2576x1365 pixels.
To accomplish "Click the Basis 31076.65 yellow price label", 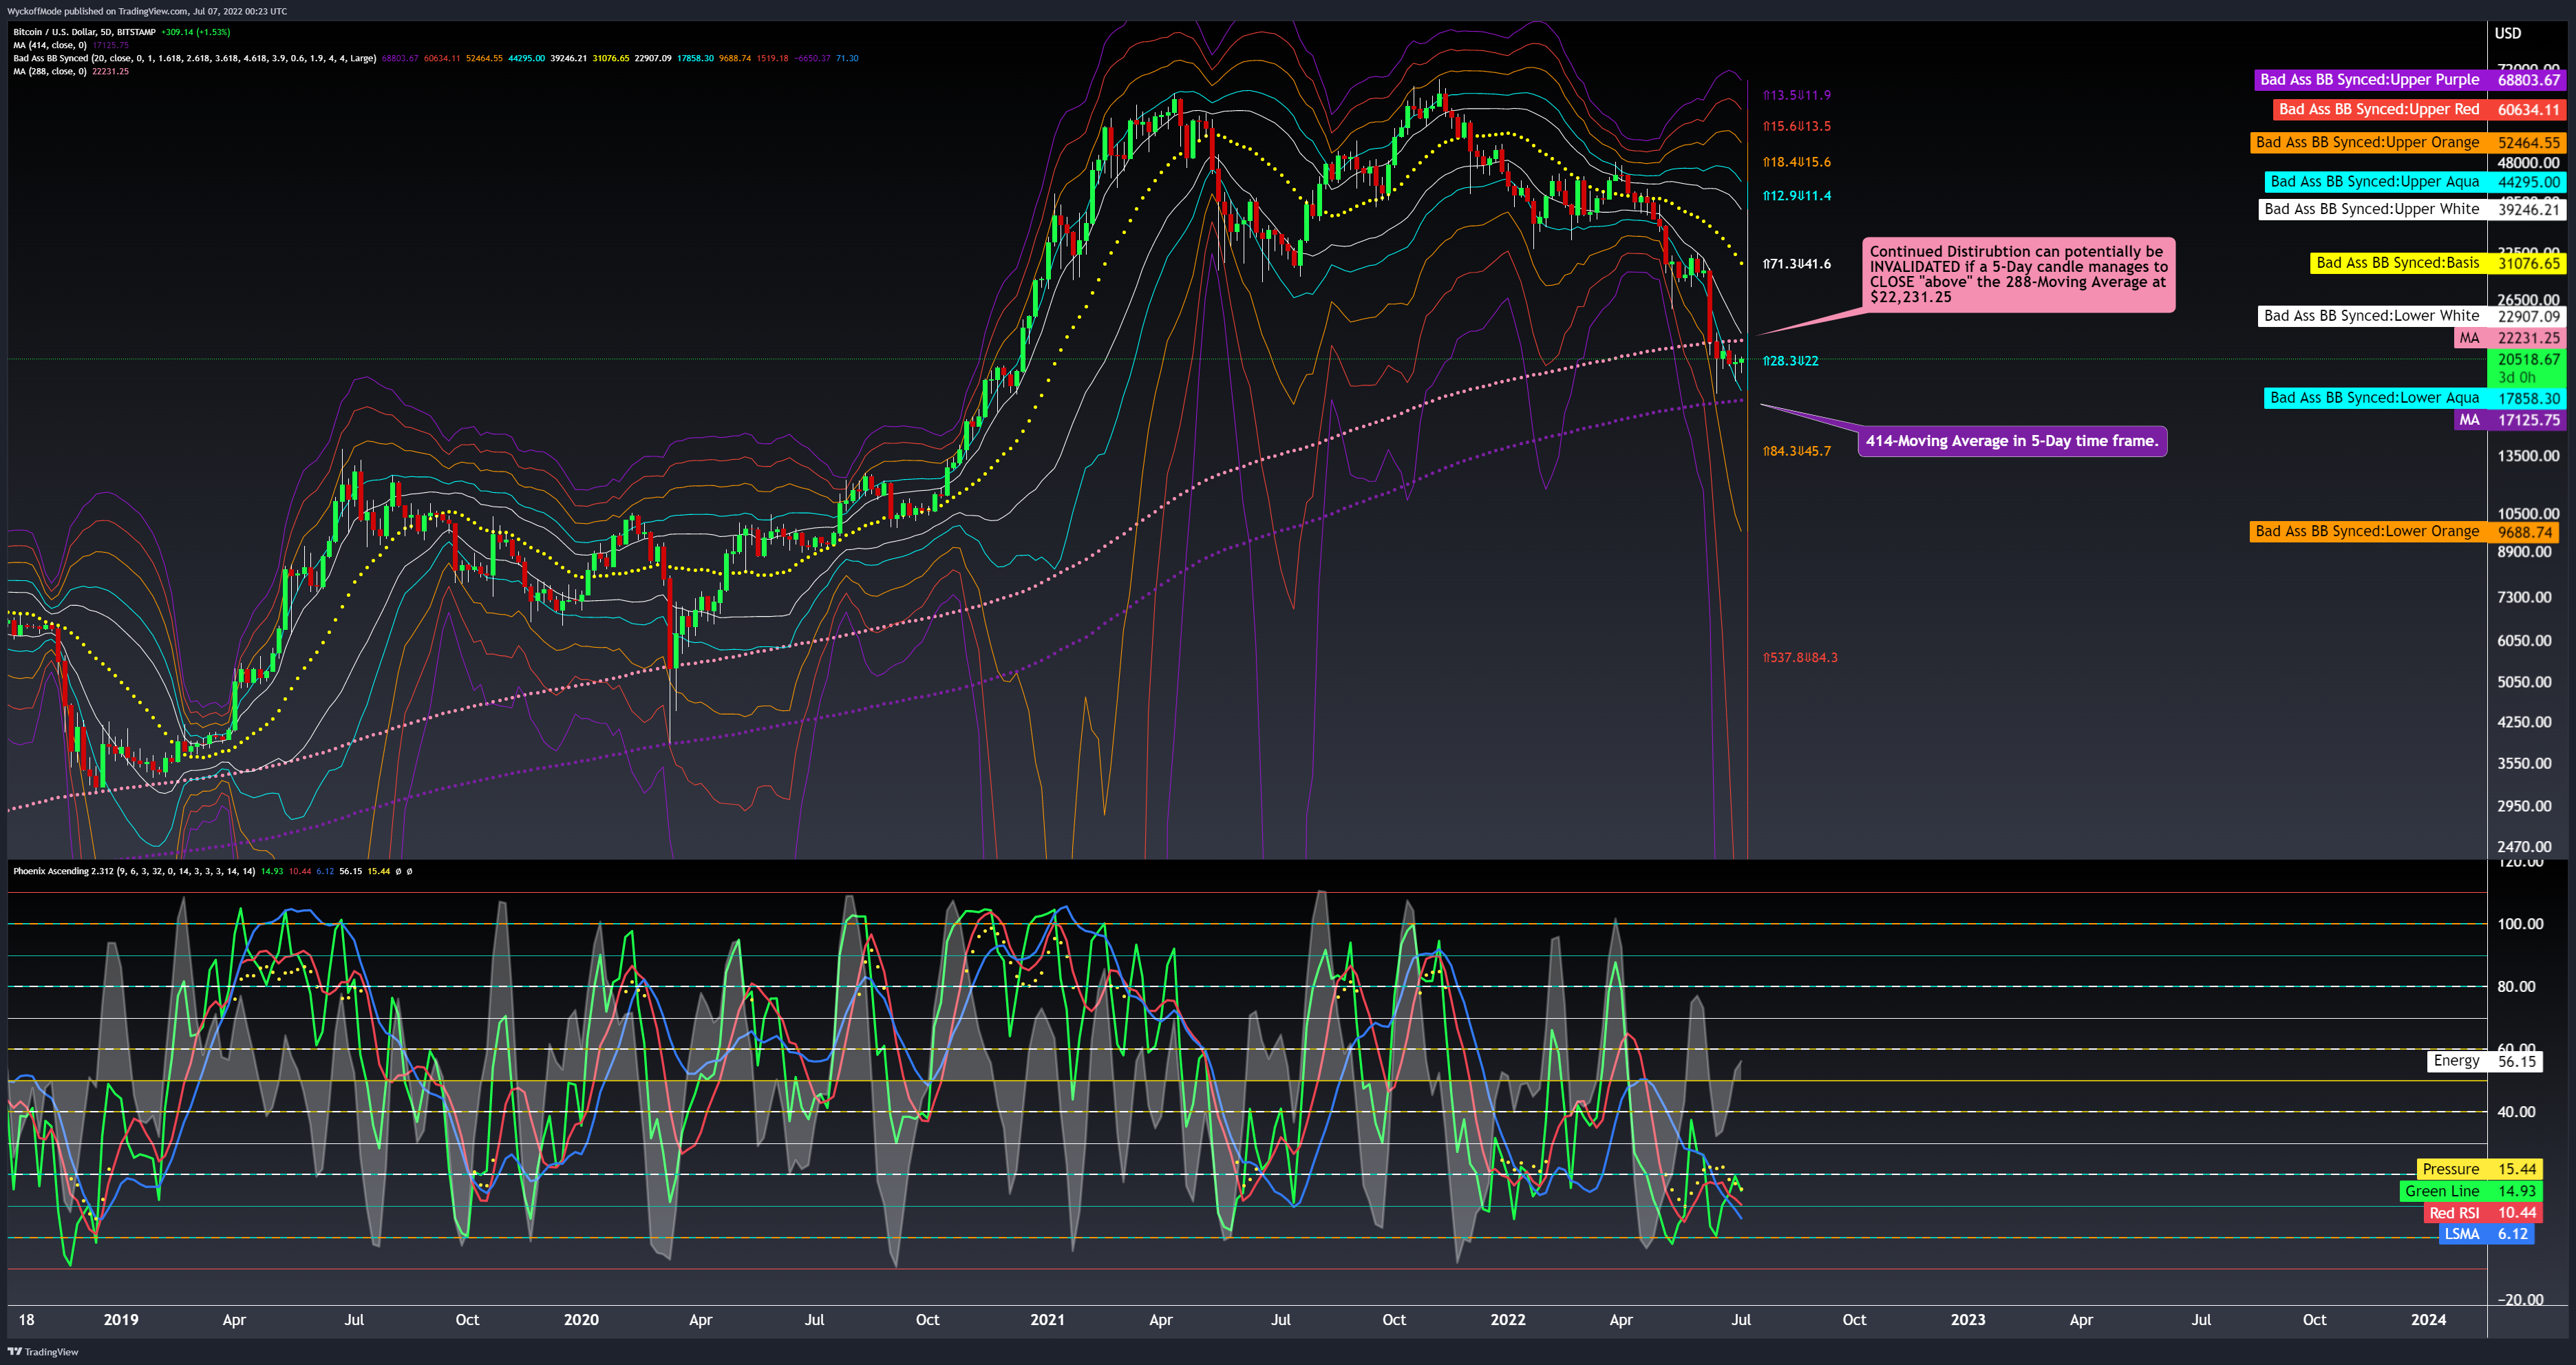I will click(x=2438, y=263).
